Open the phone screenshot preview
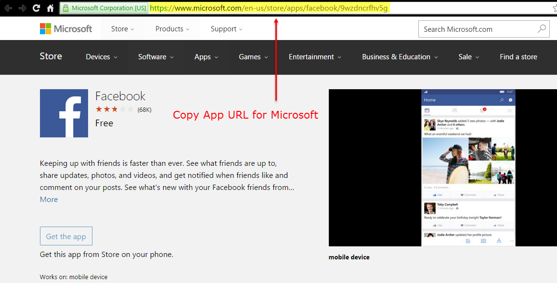 (x=468, y=168)
